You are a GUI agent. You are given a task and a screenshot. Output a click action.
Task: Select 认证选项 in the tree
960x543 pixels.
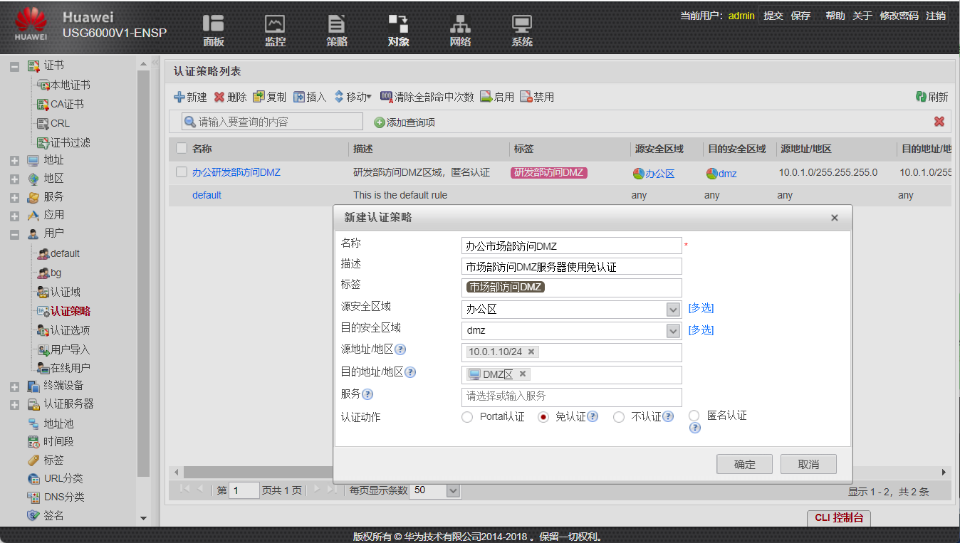tap(70, 330)
